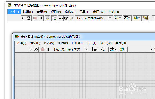Open 操作(O) menu in block diagram window
The image size is (155, 99).
[70, 12]
